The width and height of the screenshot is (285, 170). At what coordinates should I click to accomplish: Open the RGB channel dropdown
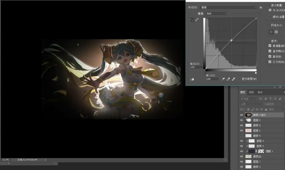coord(216,13)
